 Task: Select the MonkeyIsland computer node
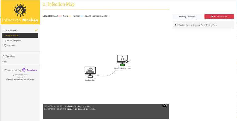coord(90,72)
